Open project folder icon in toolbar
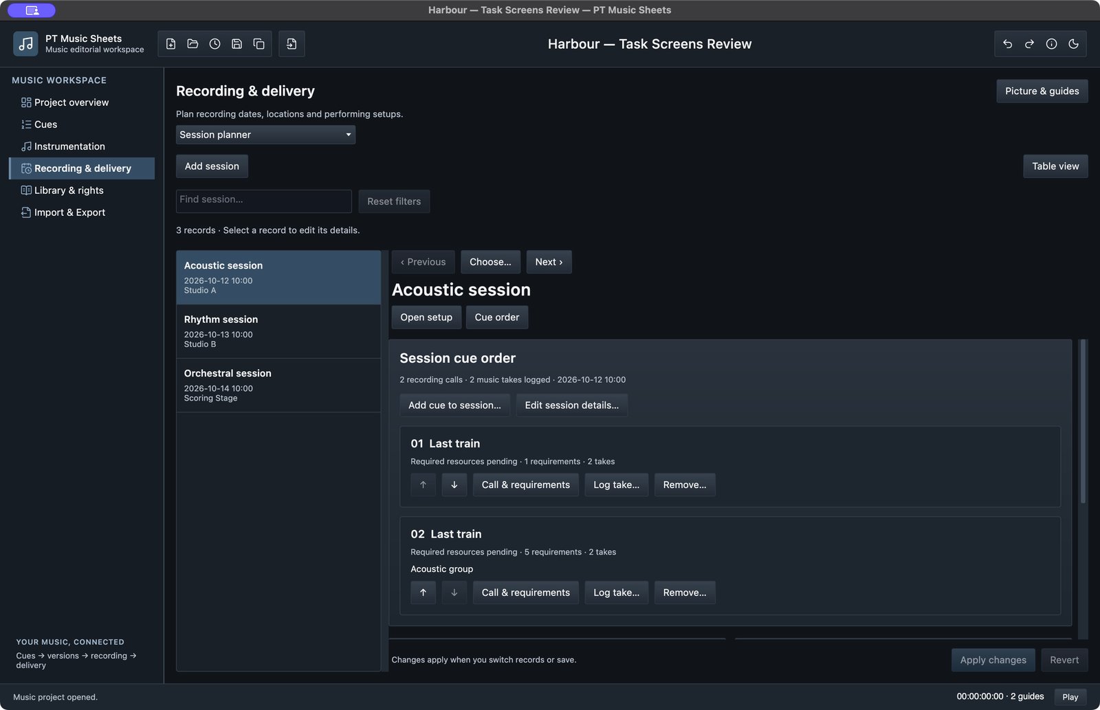Image resolution: width=1100 pixels, height=710 pixels. [193, 44]
